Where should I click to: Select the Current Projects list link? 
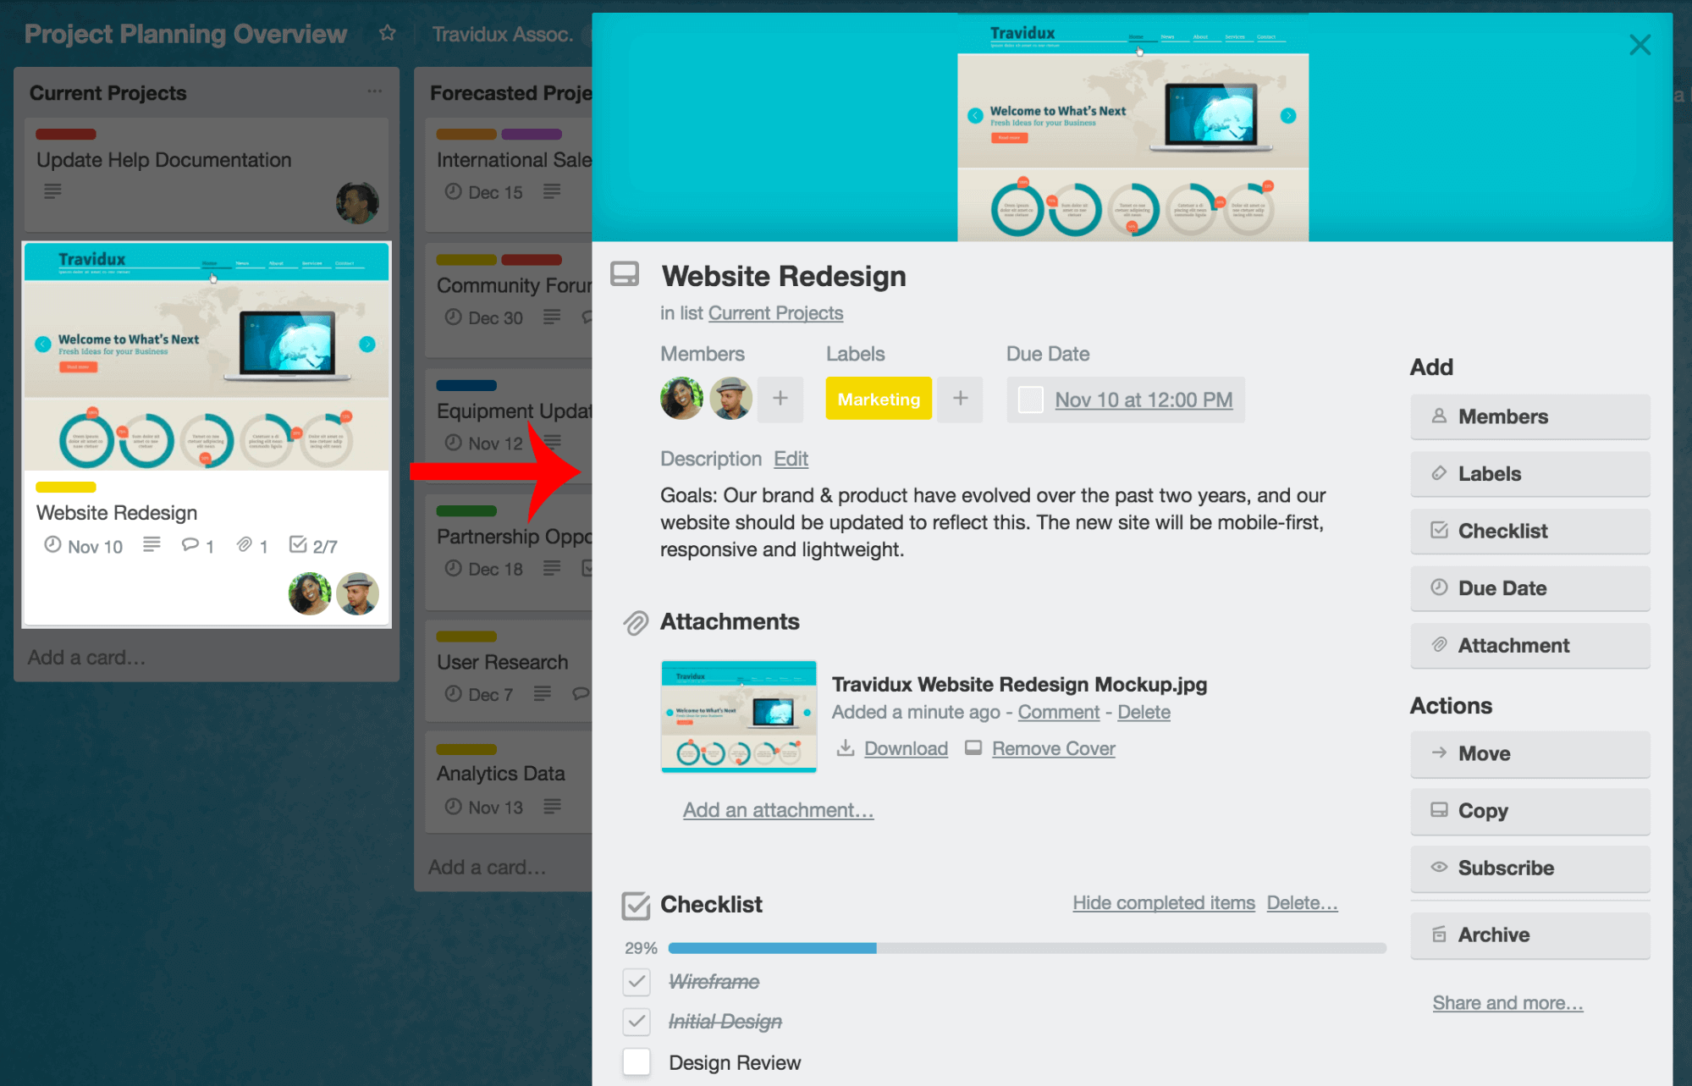774,311
